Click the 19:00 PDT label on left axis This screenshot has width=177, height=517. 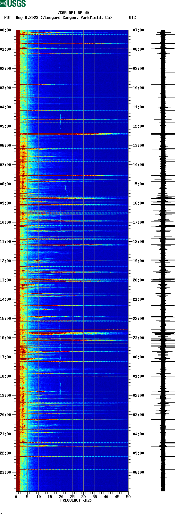pos(5,396)
